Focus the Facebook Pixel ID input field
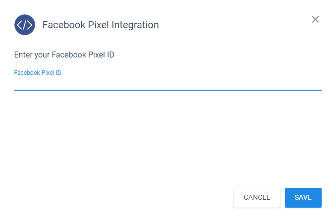336x222 pixels. (168, 84)
